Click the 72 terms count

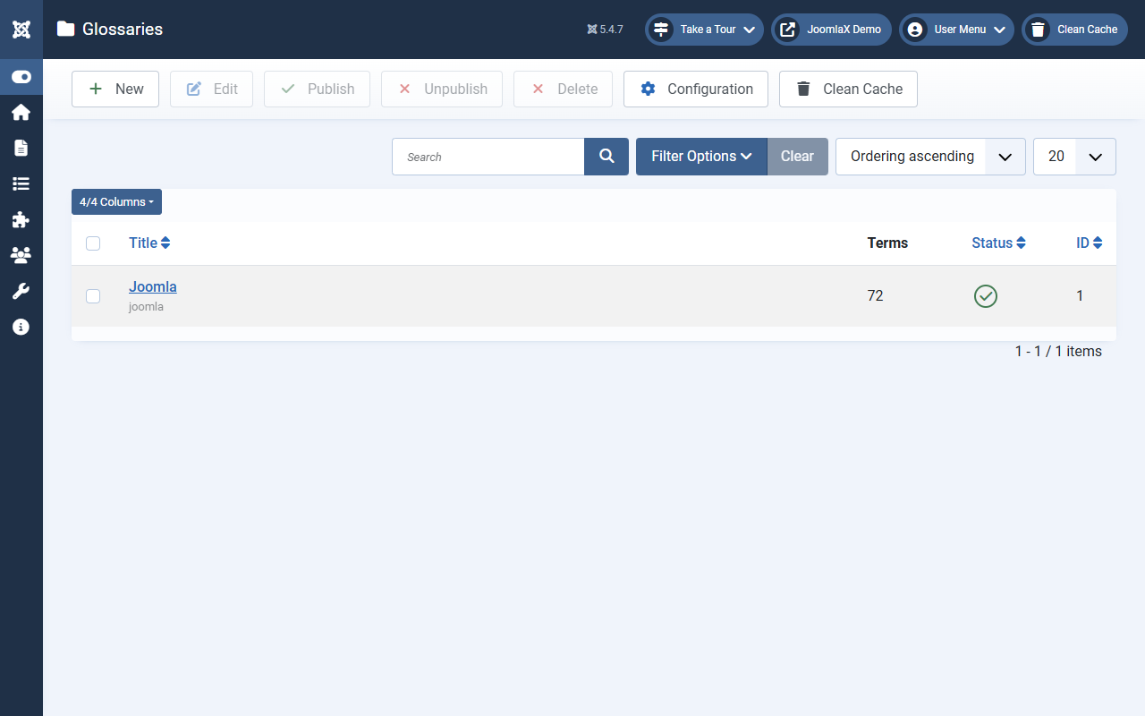pyautogui.click(x=876, y=296)
